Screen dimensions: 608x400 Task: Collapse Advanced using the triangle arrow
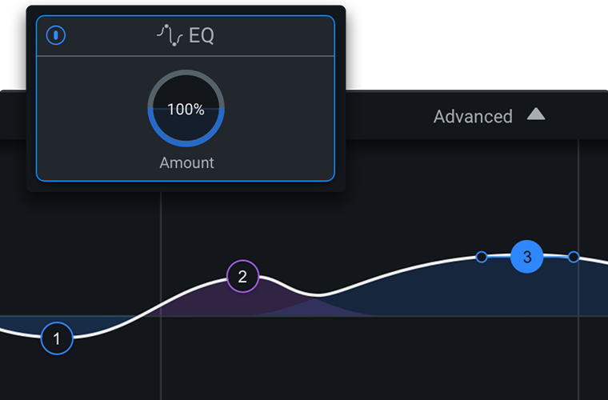click(536, 114)
